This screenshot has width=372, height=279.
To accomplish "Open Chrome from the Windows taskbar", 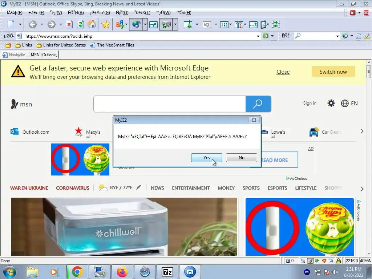I will pos(77,272).
